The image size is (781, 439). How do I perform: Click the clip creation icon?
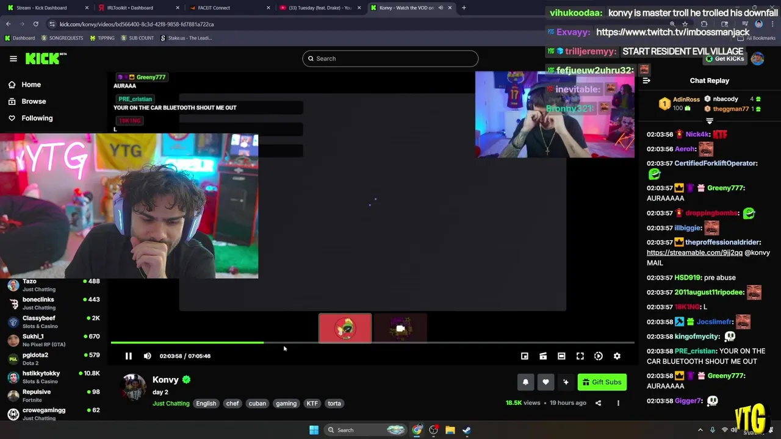pos(543,356)
